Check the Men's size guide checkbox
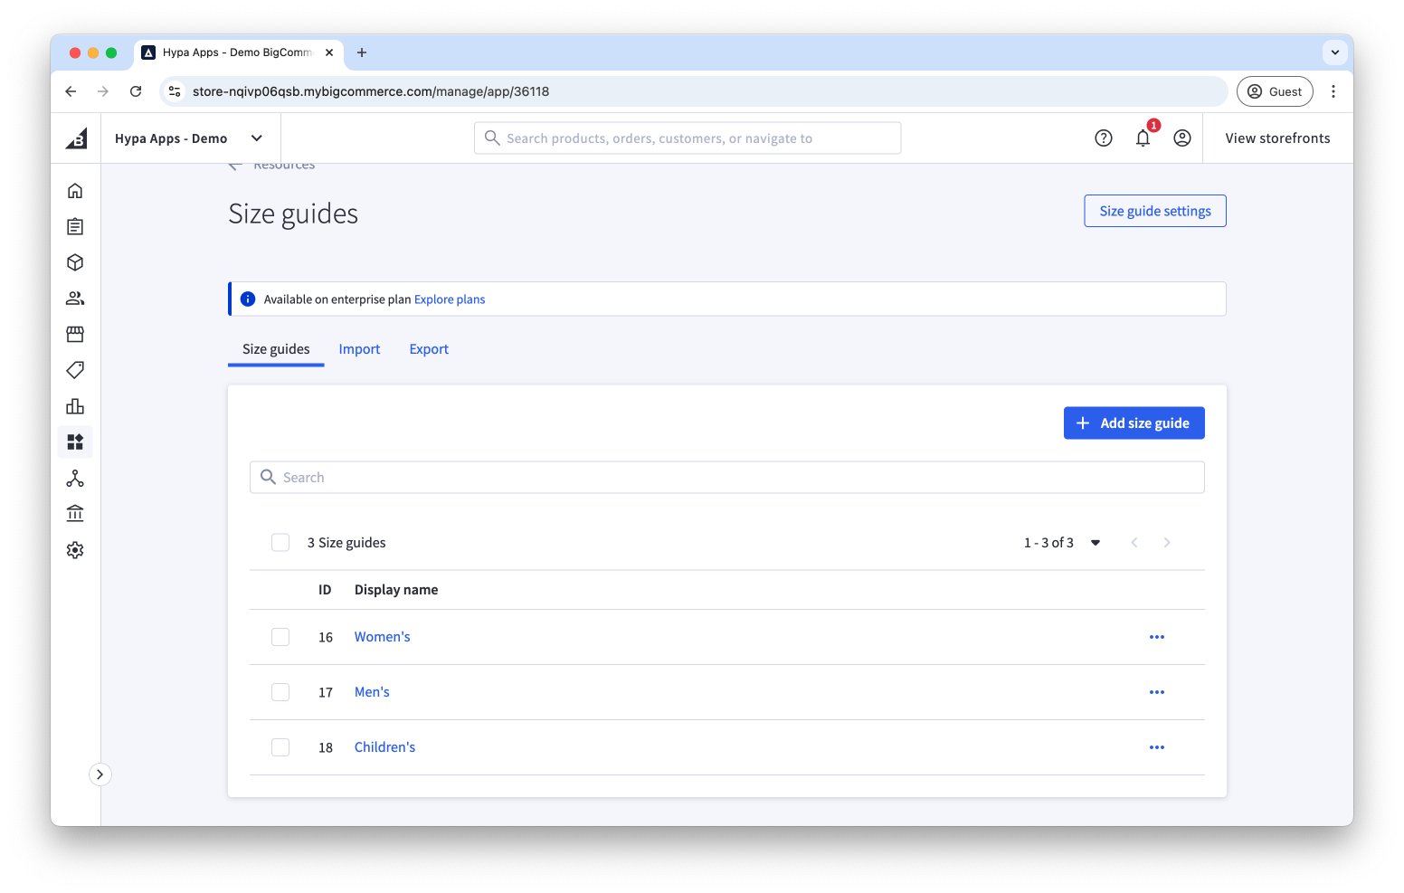Viewport: 1404px width, 893px height. click(x=280, y=692)
